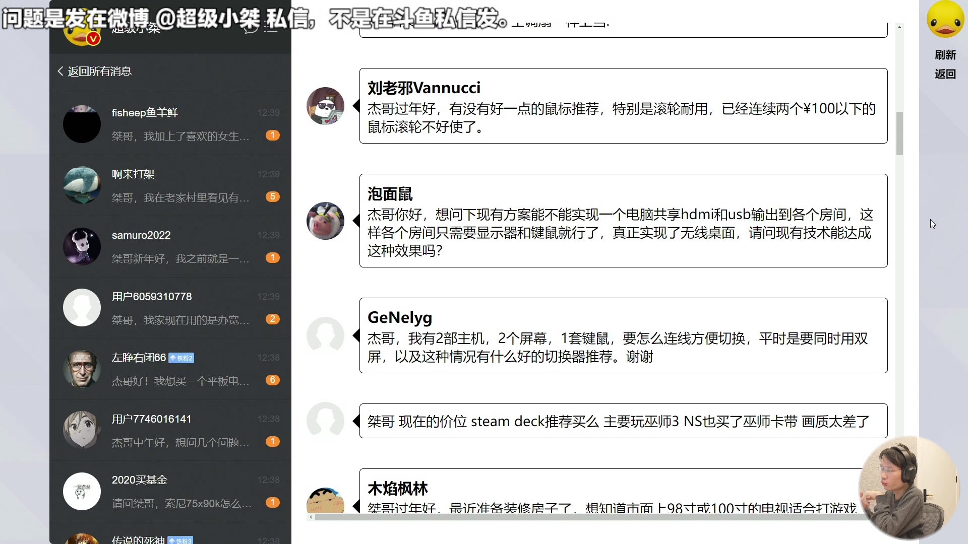Click fisheep鱼羊鲜's black avatar
The width and height of the screenshot is (968, 544).
point(82,124)
